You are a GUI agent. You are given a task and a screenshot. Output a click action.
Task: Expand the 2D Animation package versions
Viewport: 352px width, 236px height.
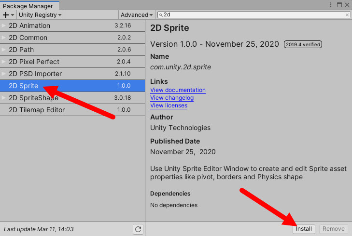(x=3, y=26)
